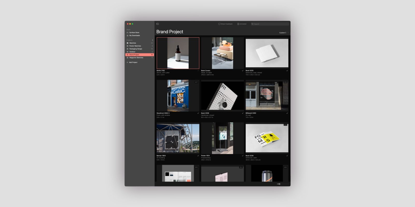The image size is (415, 207).
Task: Click the plus icon beside Add Project
Action: point(127,62)
